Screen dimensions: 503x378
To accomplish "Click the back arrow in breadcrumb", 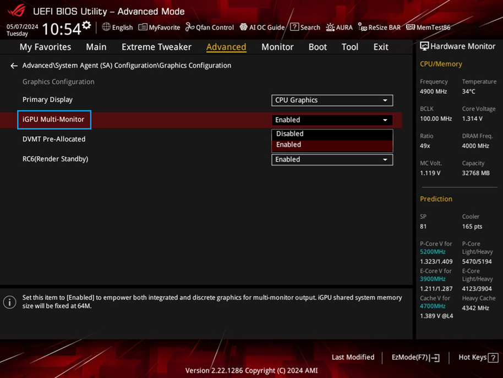I will 14,66.
